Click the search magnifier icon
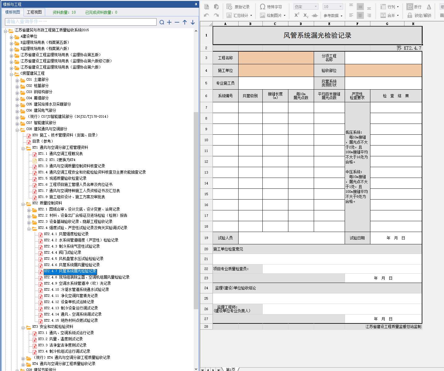 (162, 22)
